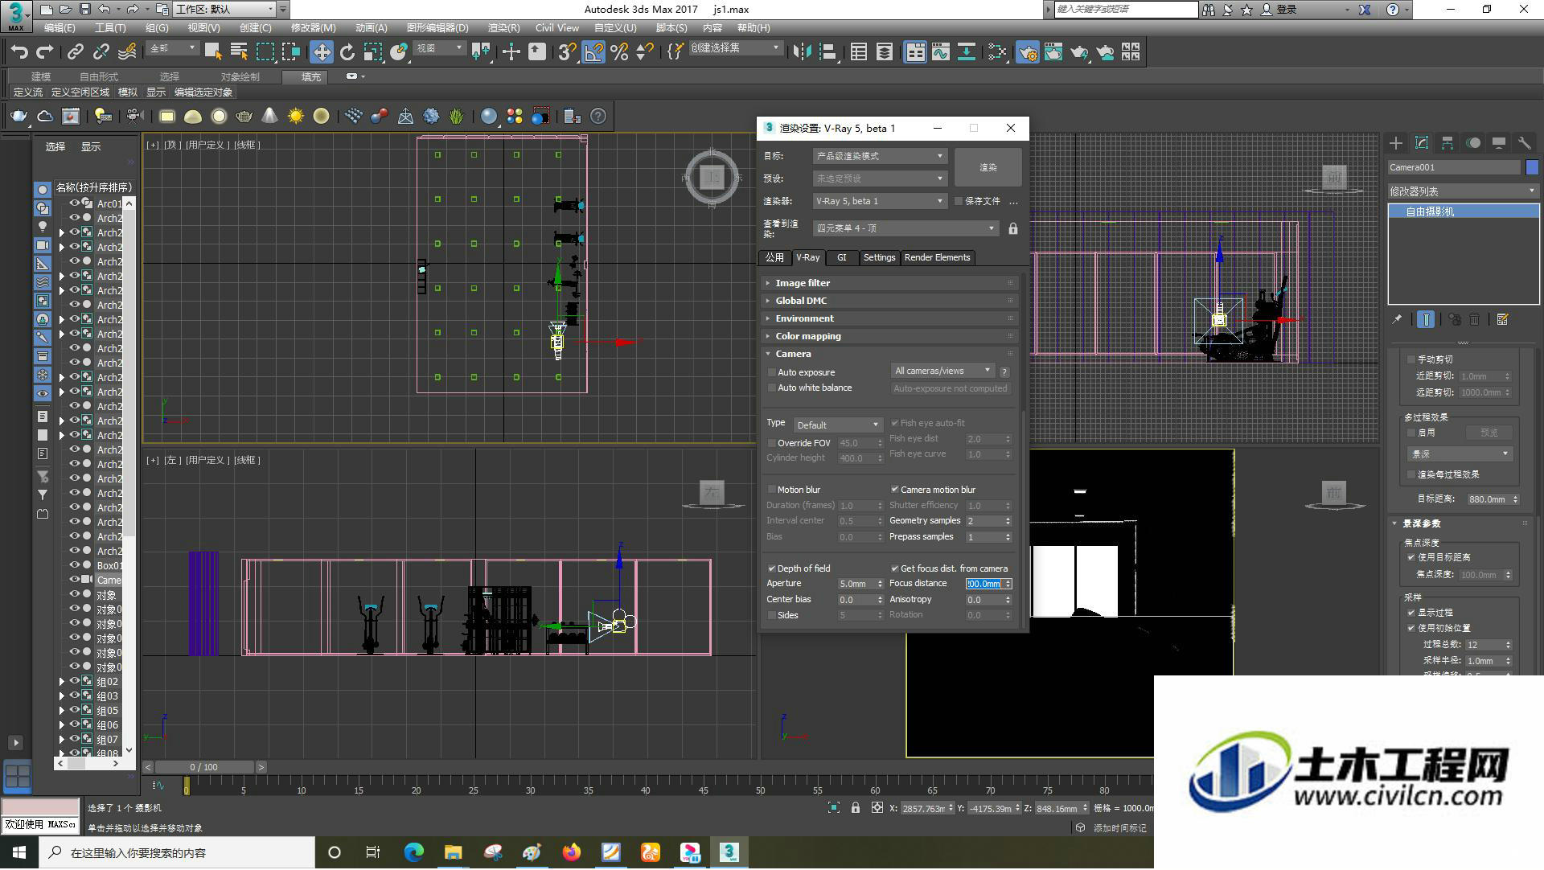This screenshot has width=1544, height=870.
Task: Expand the Color mapping rollout
Action: [890, 336]
